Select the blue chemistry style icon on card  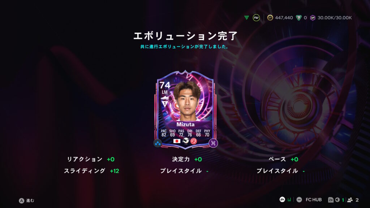point(158,143)
